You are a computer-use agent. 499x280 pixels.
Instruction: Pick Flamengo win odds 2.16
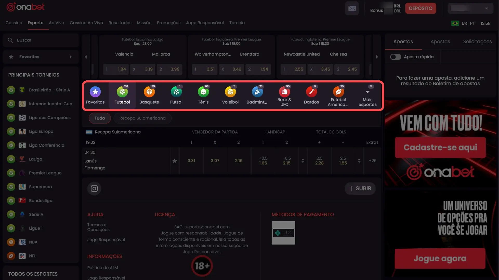pos(239,161)
